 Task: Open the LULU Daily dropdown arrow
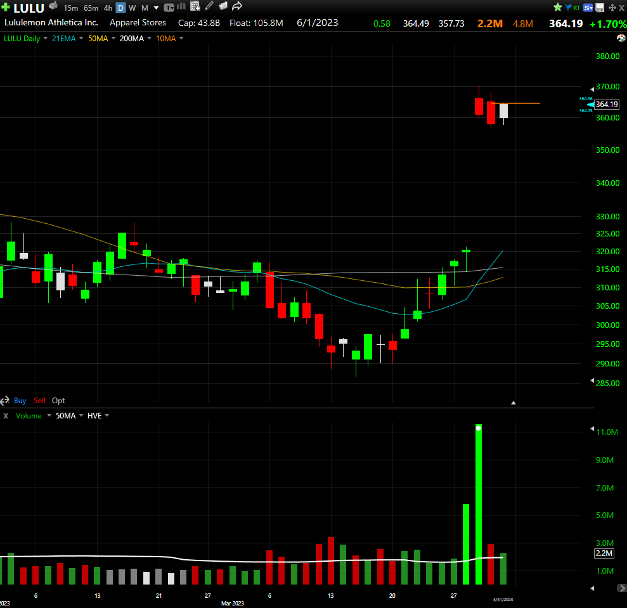(45, 39)
